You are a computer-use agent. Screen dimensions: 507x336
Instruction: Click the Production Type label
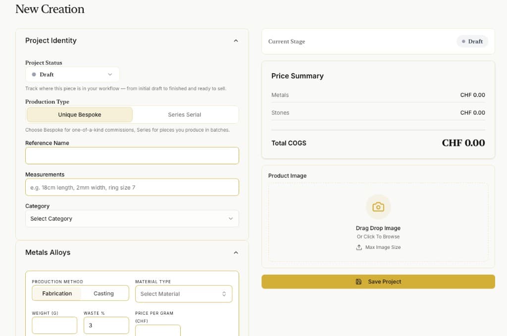(x=47, y=102)
